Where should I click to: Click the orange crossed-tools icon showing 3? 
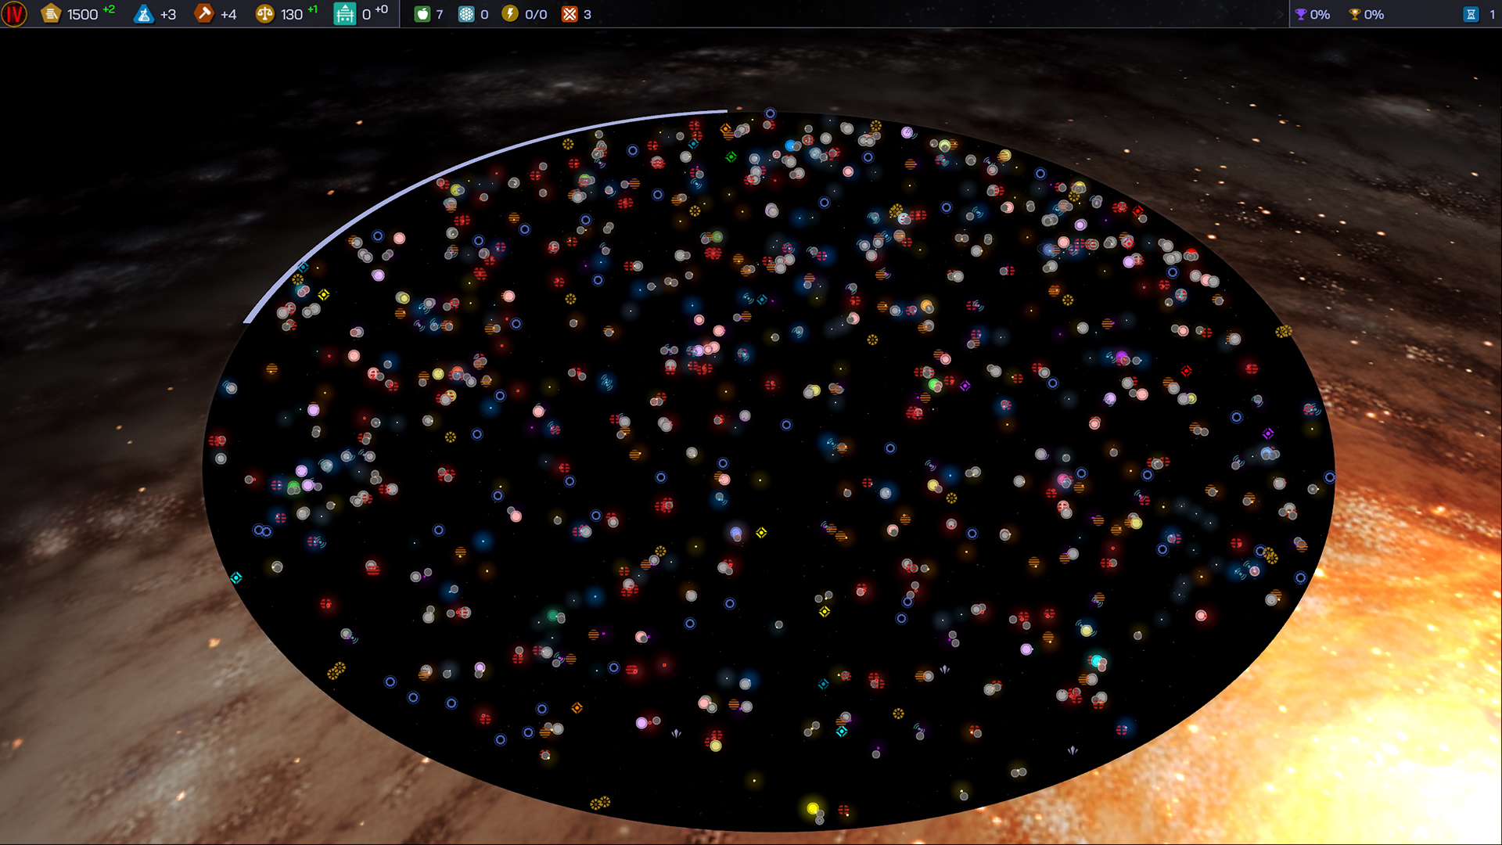570,14
